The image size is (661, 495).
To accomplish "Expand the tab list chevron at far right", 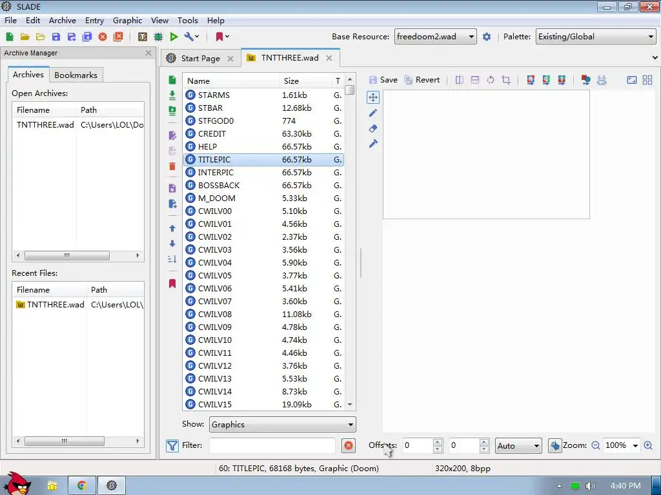I will tap(655, 57).
